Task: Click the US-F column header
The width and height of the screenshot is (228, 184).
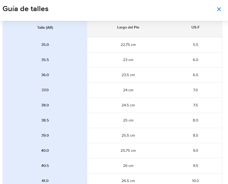Action: tap(195, 27)
